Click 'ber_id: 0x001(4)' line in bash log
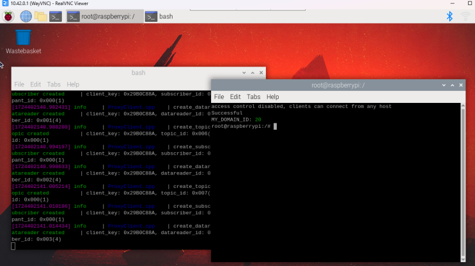Image resolution: width=475 pixels, height=266 pixels. [36, 121]
